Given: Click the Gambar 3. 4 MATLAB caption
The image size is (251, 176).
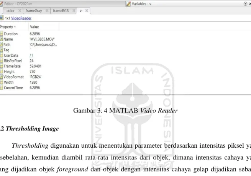Looking at the screenshot, I should pyautogui.click(x=126, y=111).
